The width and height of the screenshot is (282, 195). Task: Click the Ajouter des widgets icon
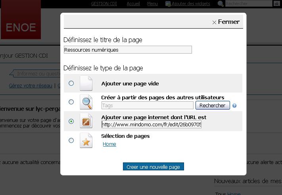(x=168, y=4)
